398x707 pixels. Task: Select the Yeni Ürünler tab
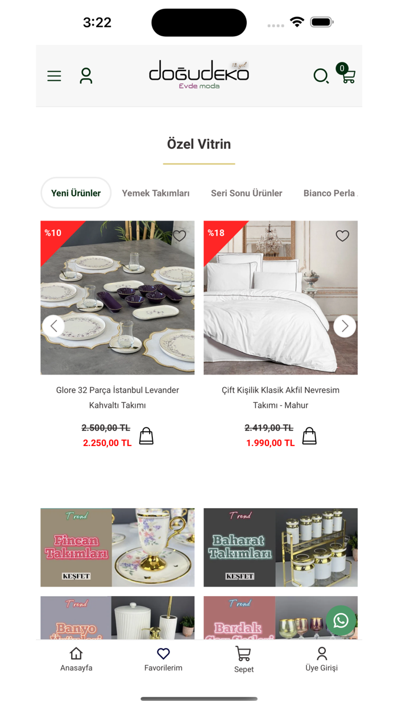click(x=76, y=193)
